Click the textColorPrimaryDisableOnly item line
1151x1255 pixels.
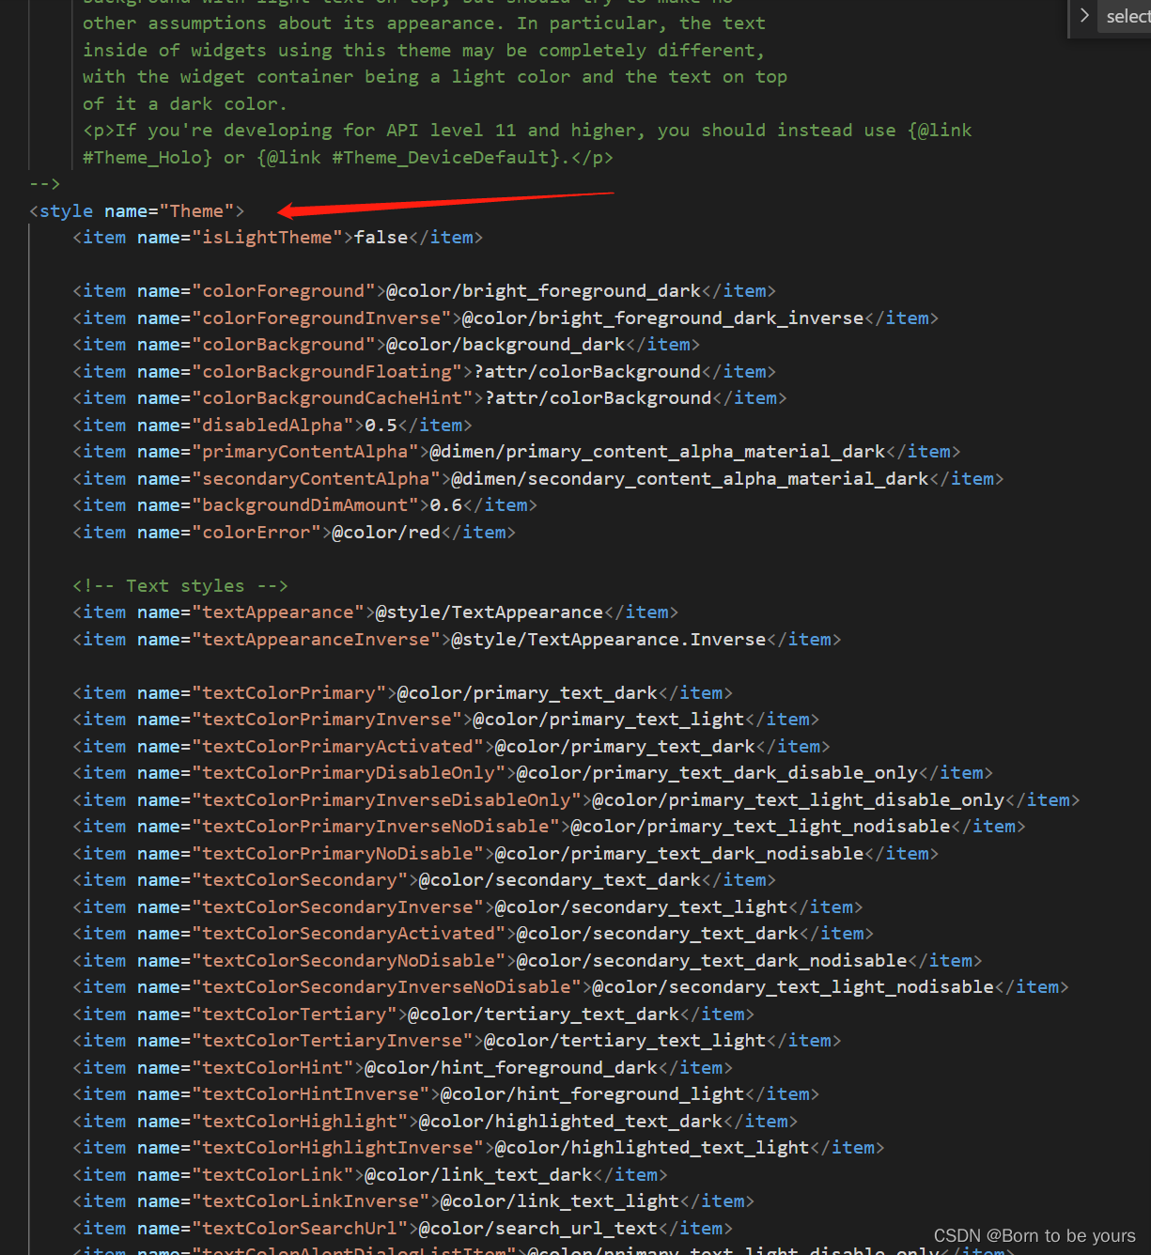[x=533, y=773]
